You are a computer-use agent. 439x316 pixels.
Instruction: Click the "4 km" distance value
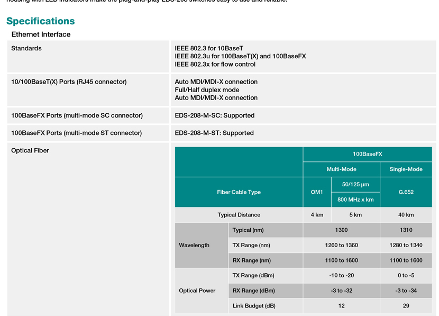click(317, 215)
